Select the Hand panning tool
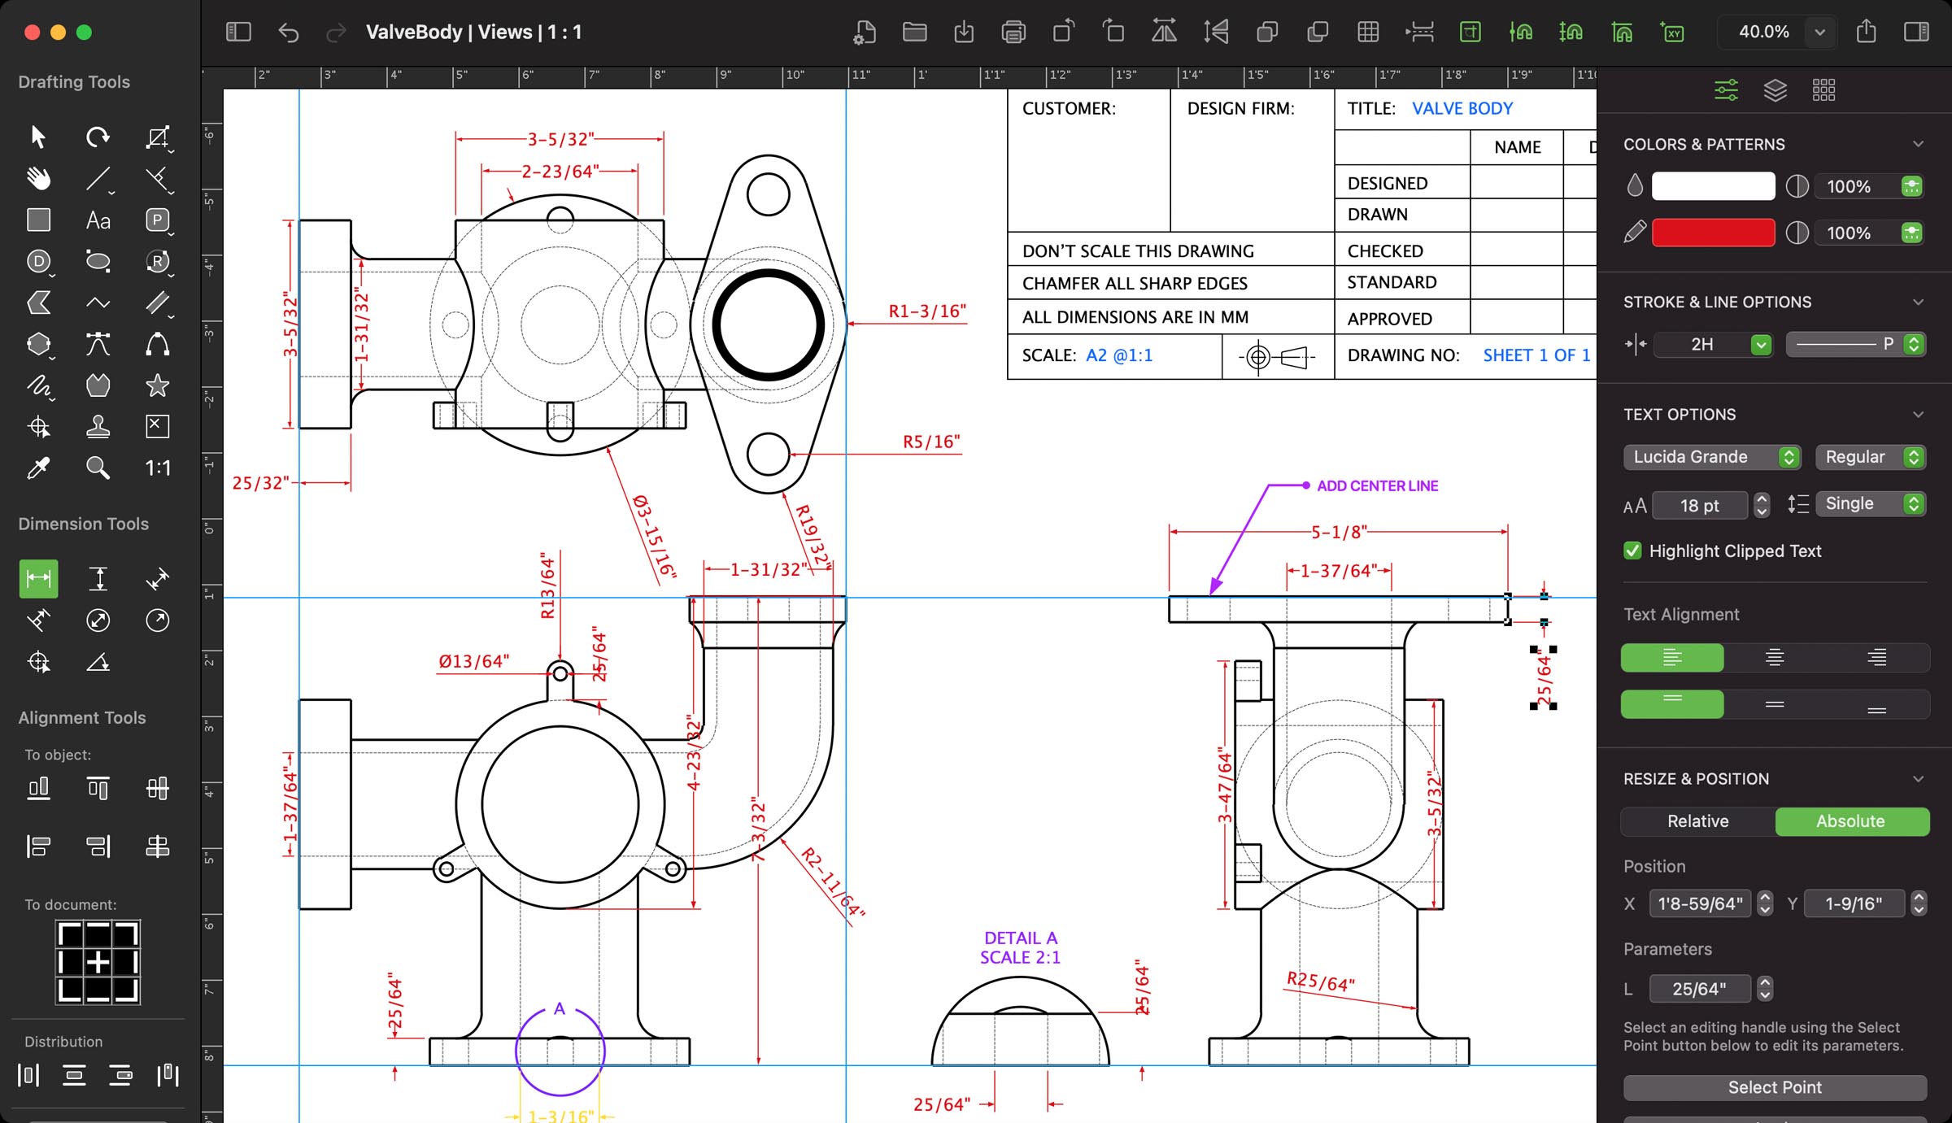 click(38, 178)
